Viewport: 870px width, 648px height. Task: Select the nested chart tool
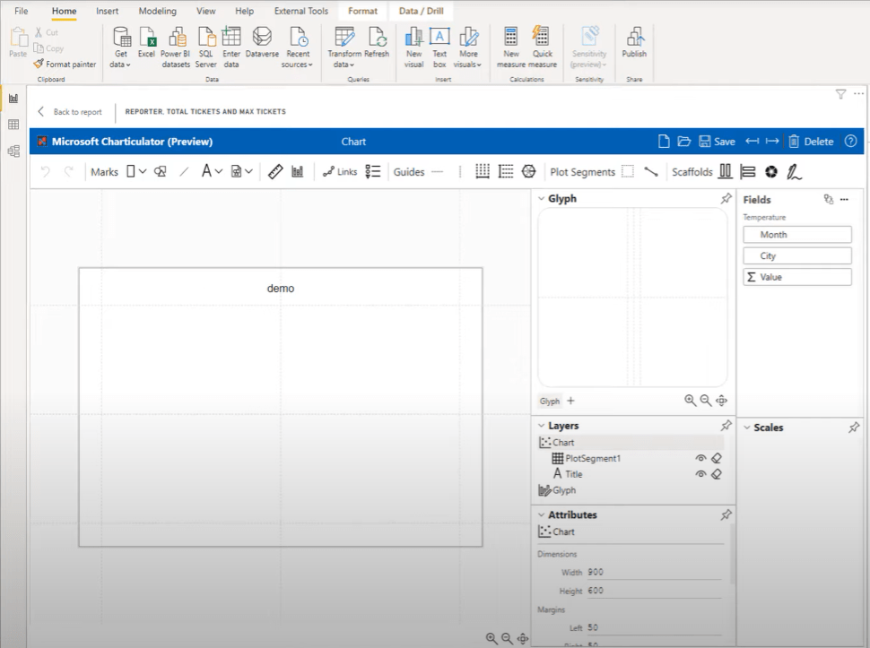[298, 172]
